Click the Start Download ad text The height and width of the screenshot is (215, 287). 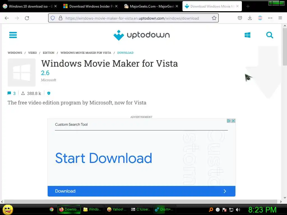[x=104, y=158]
